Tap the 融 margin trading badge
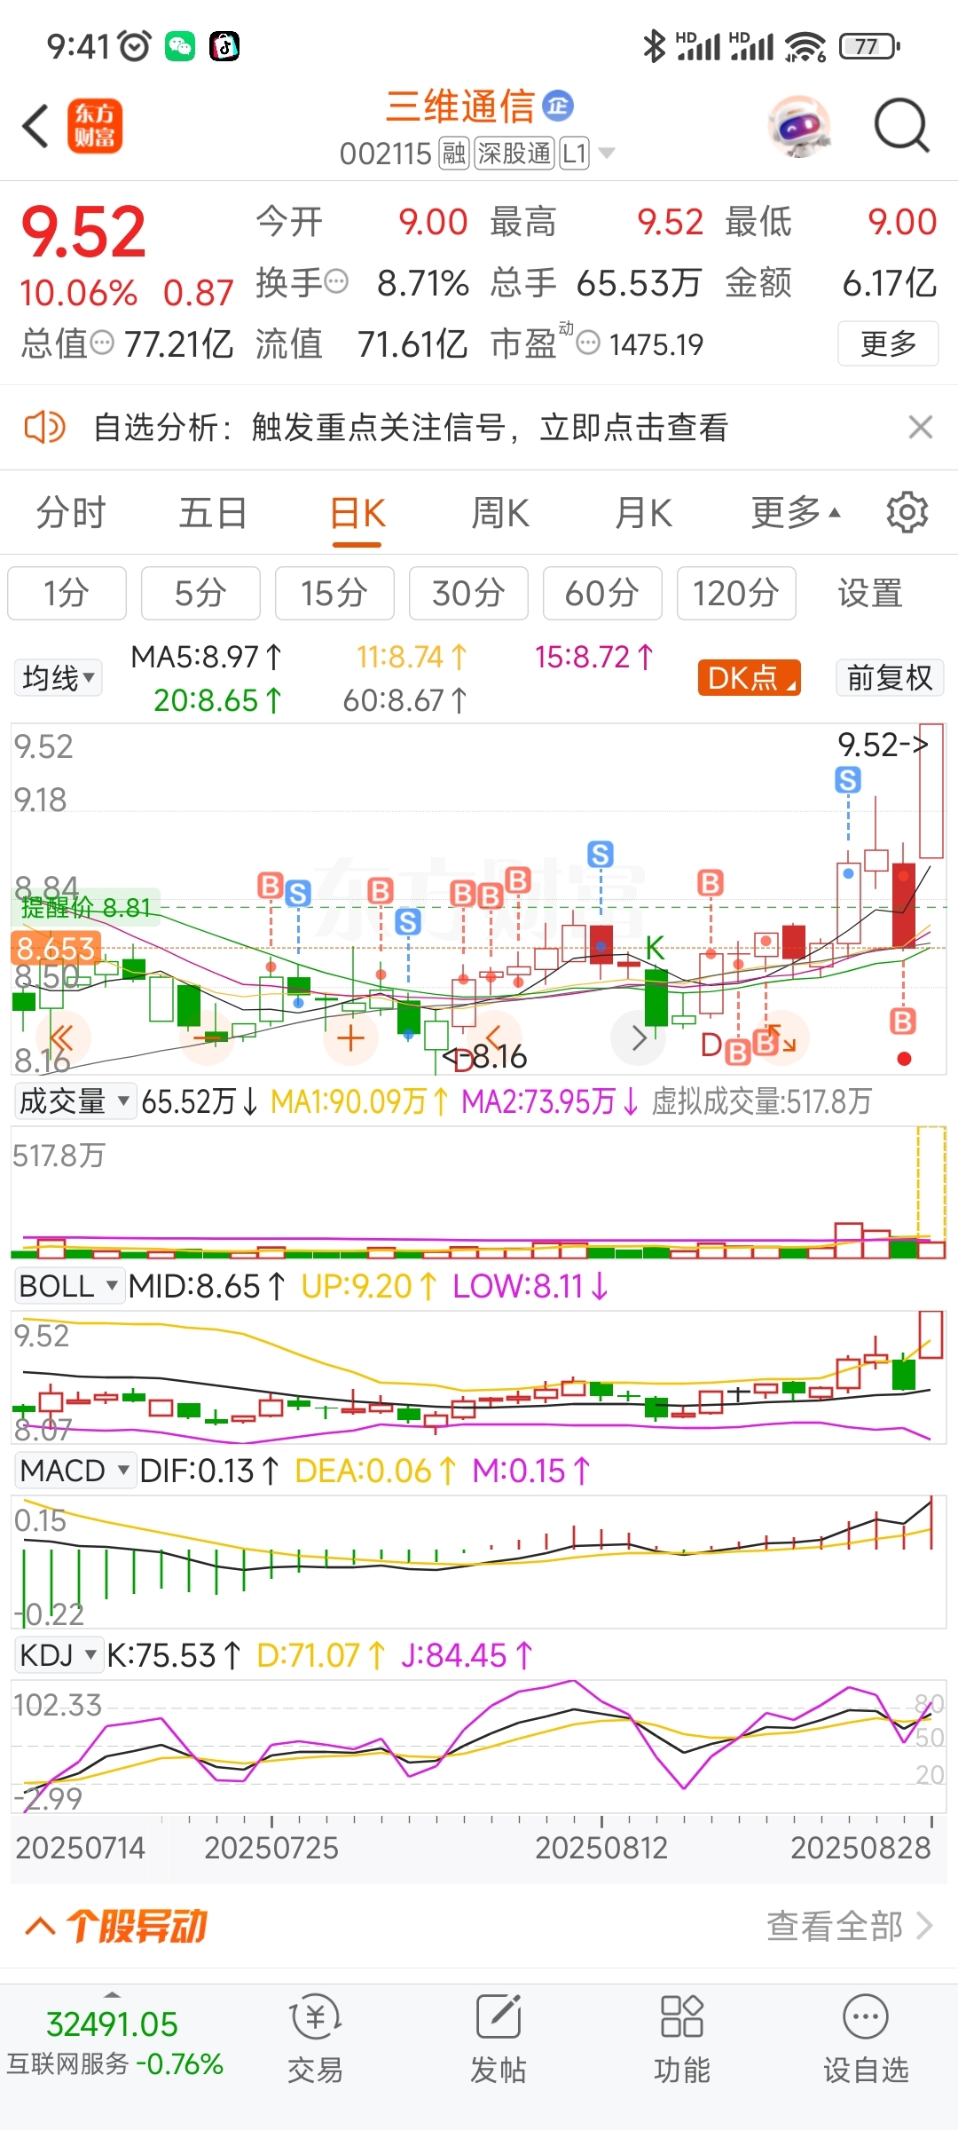Viewport: 958px width, 2130px height. [x=454, y=154]
